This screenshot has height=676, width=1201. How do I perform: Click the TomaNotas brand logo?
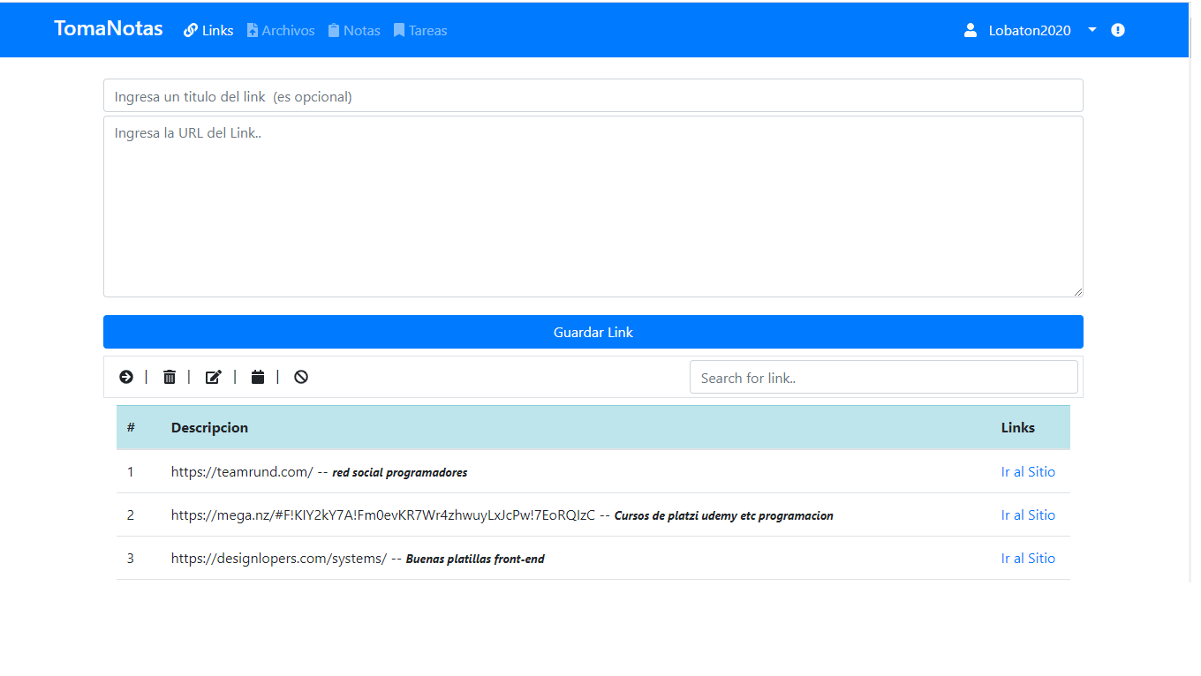[109, 28]
